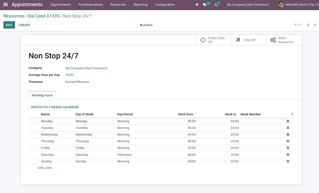This screenshot has width=319, height=193.
Task: Open the activities clock icon
Action: click(217, 5)
